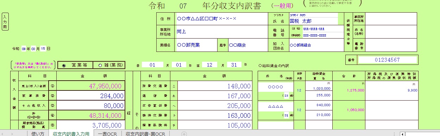Select the 損害保険料 amount 105,000
440x136 pixels.
click(215, 125)
